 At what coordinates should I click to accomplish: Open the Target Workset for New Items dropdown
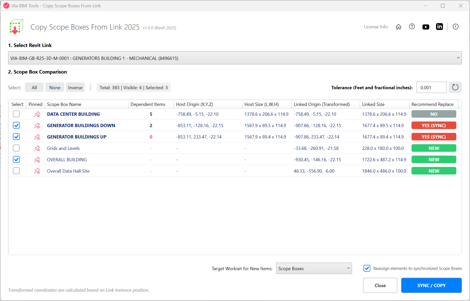(x=314, y=268)
